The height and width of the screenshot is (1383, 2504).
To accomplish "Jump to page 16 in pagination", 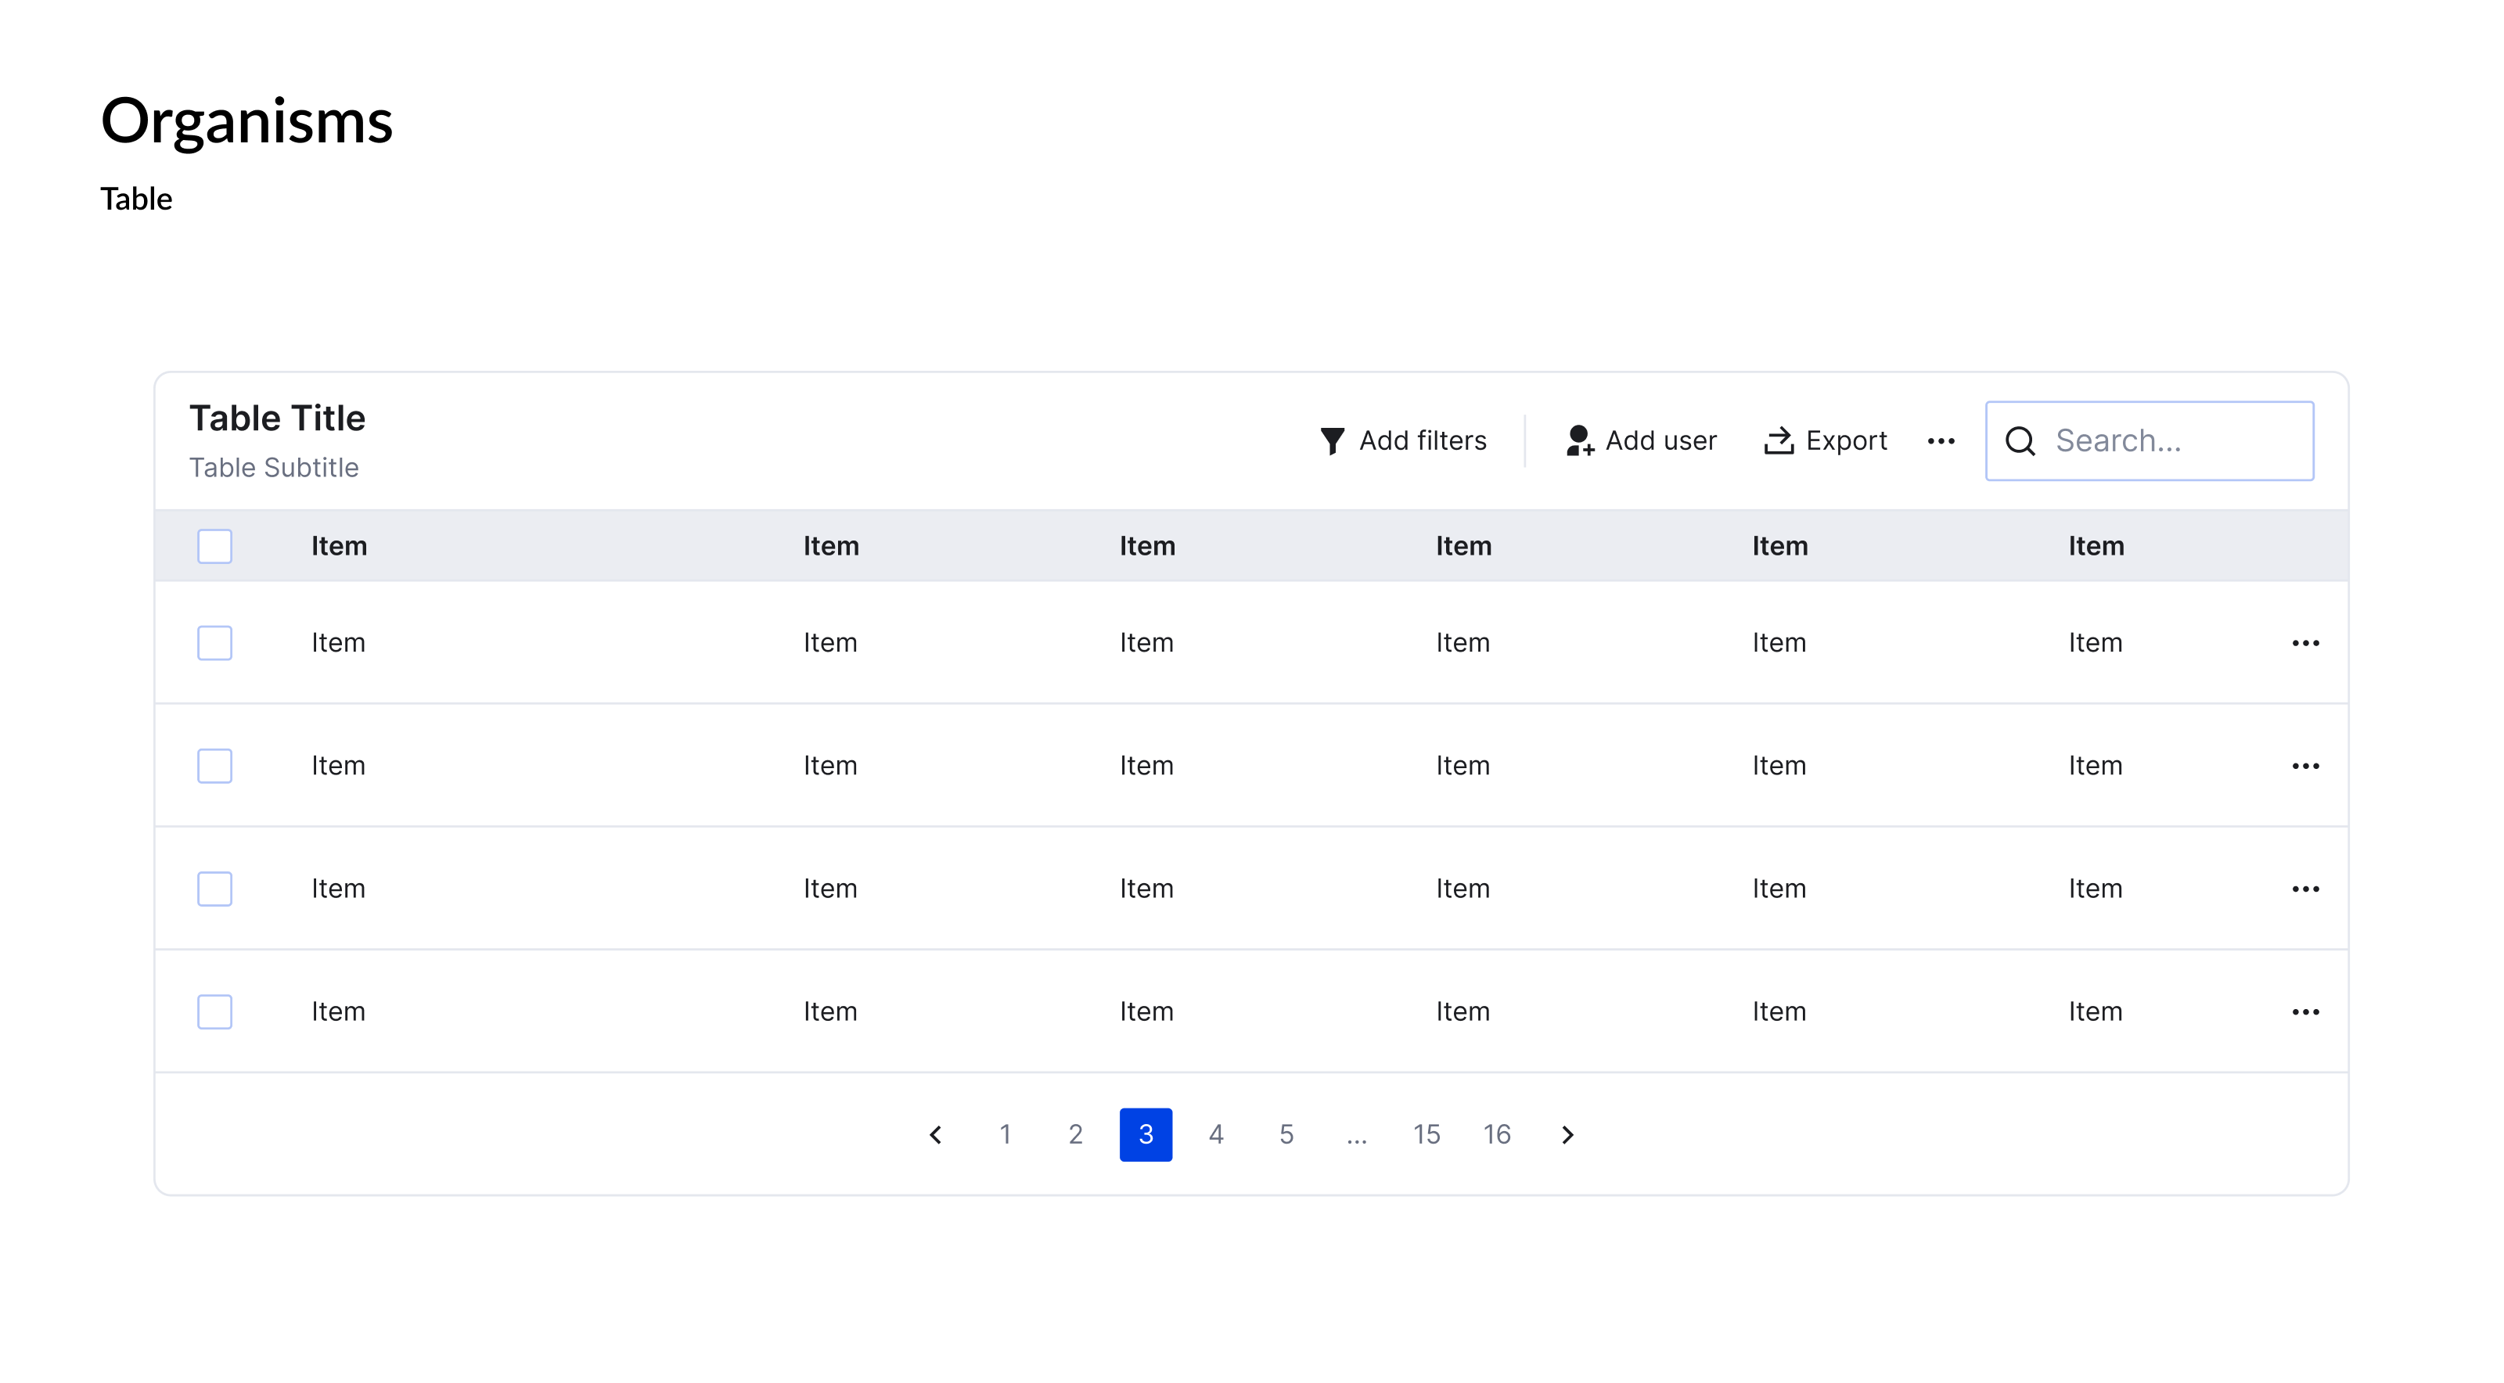I will point(1496,1135).
